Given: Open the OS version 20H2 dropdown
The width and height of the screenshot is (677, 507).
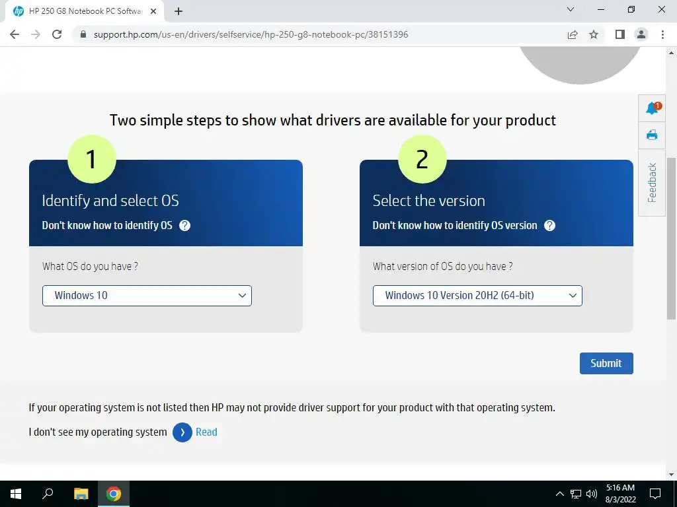Looking at the screenshot, I should pos(477,296).
